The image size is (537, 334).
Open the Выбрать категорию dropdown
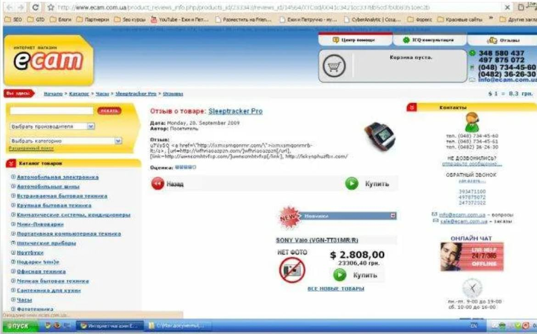coord(118,141)
